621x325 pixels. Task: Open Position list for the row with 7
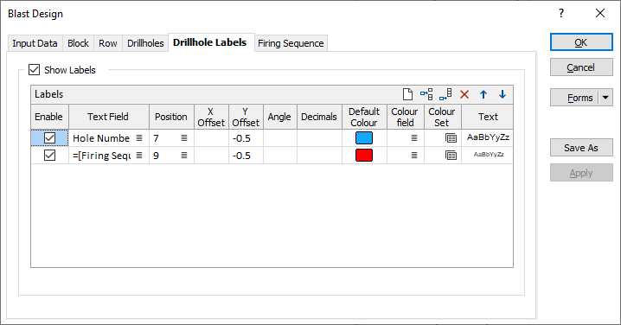click(184, 137)
